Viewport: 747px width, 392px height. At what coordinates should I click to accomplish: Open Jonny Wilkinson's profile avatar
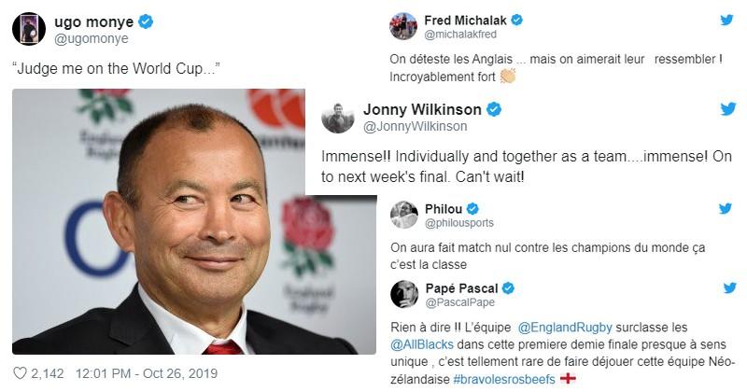337,117
